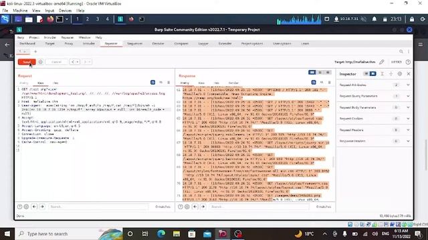This screenshot has width=428, height=240.
Task: Open request search help icon
Action: tap(19, 207)
